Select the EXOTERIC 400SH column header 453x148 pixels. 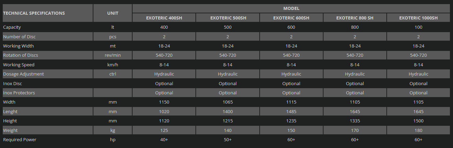tap(164, 18)
